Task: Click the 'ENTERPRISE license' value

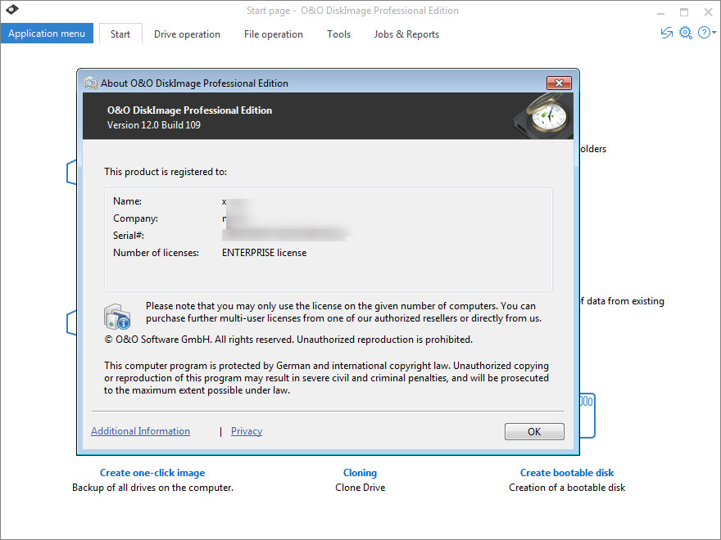Action: (264, 253)
